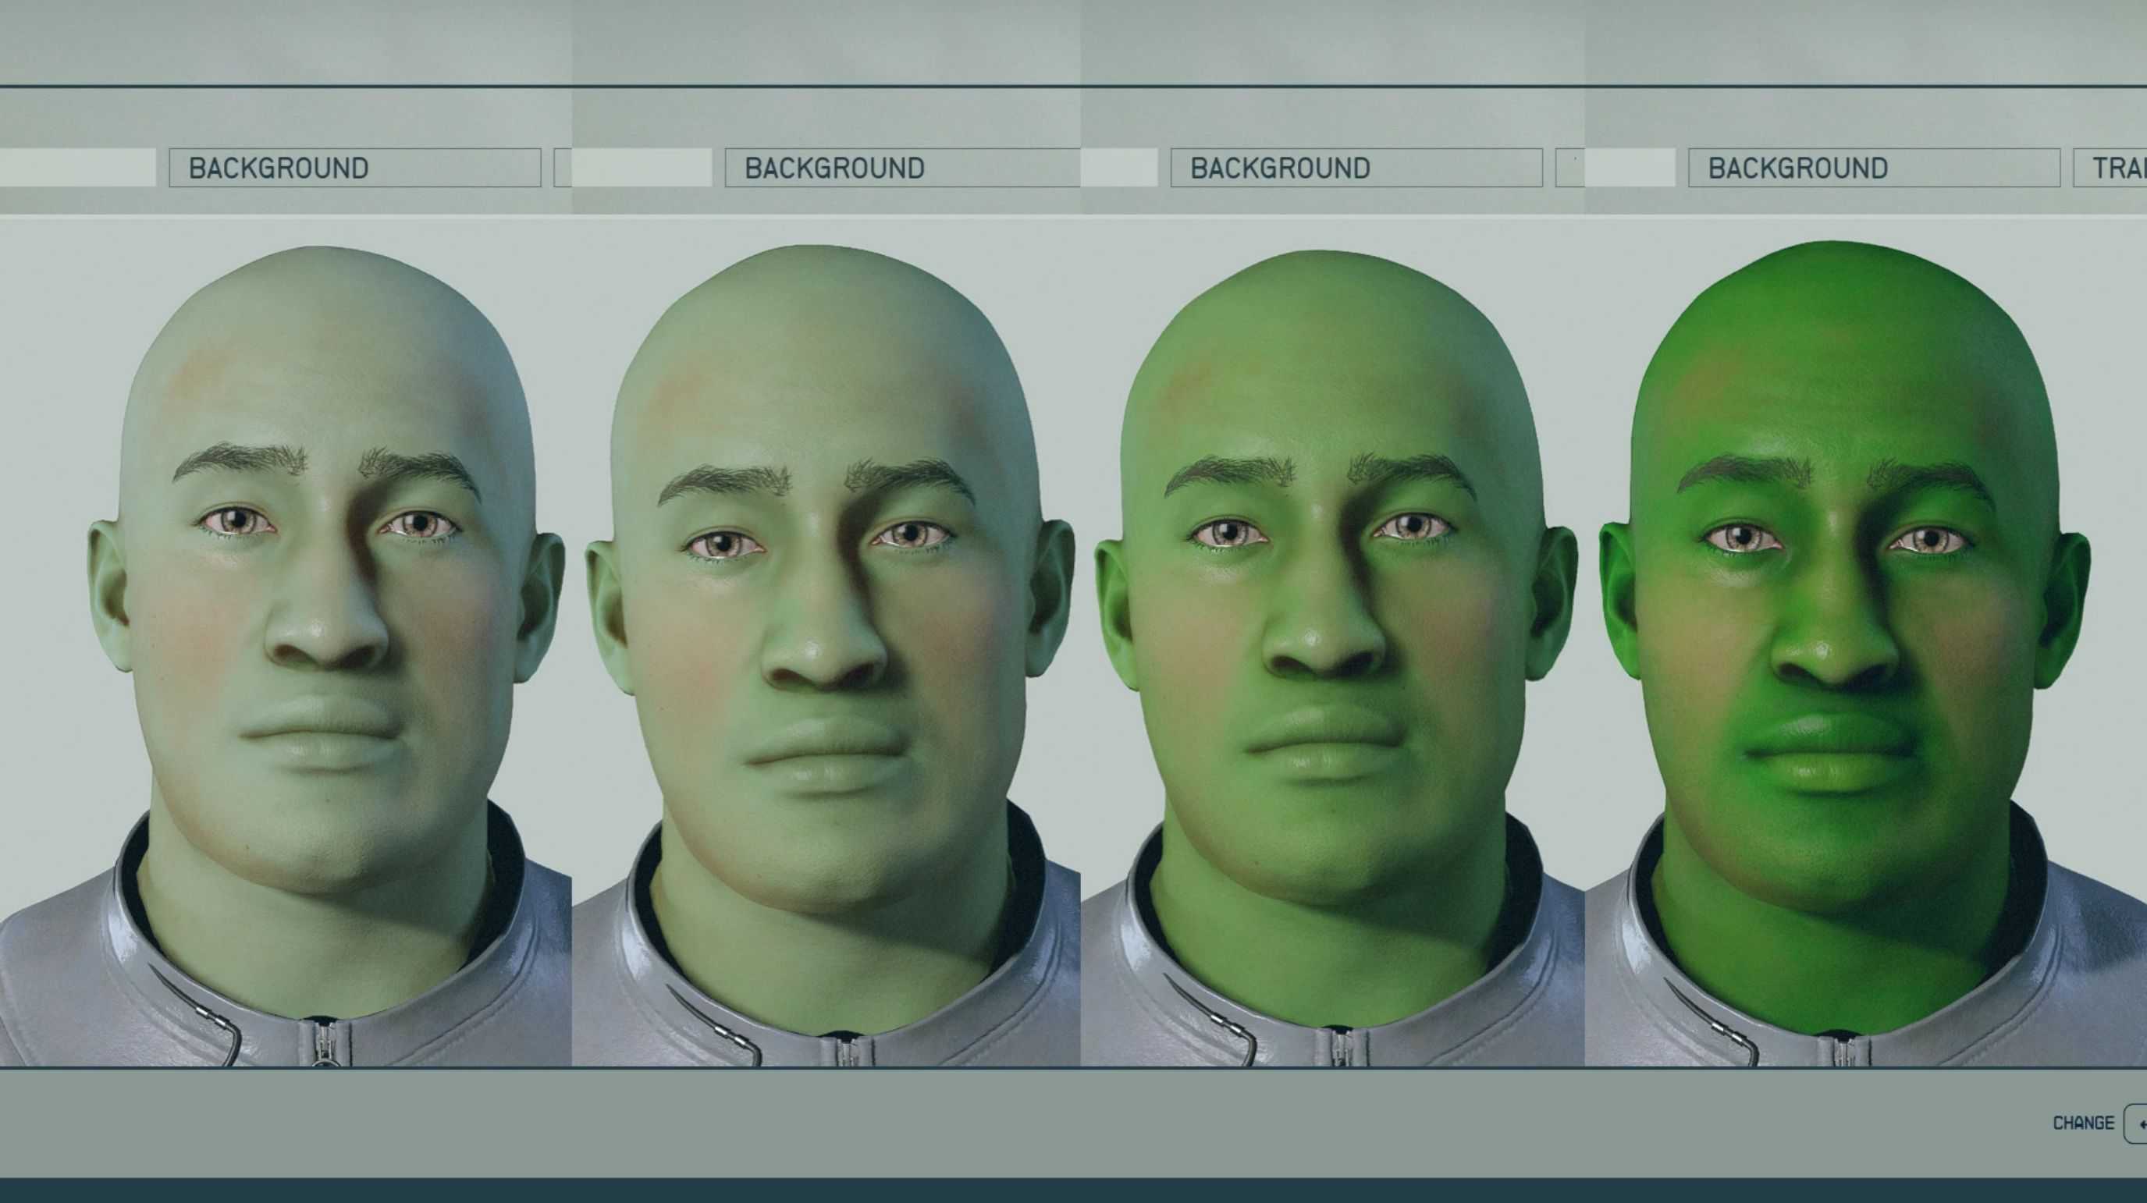
Task: Select highlighted blank tab left of fourth BACKGROUND
Action: [1630, 168]
